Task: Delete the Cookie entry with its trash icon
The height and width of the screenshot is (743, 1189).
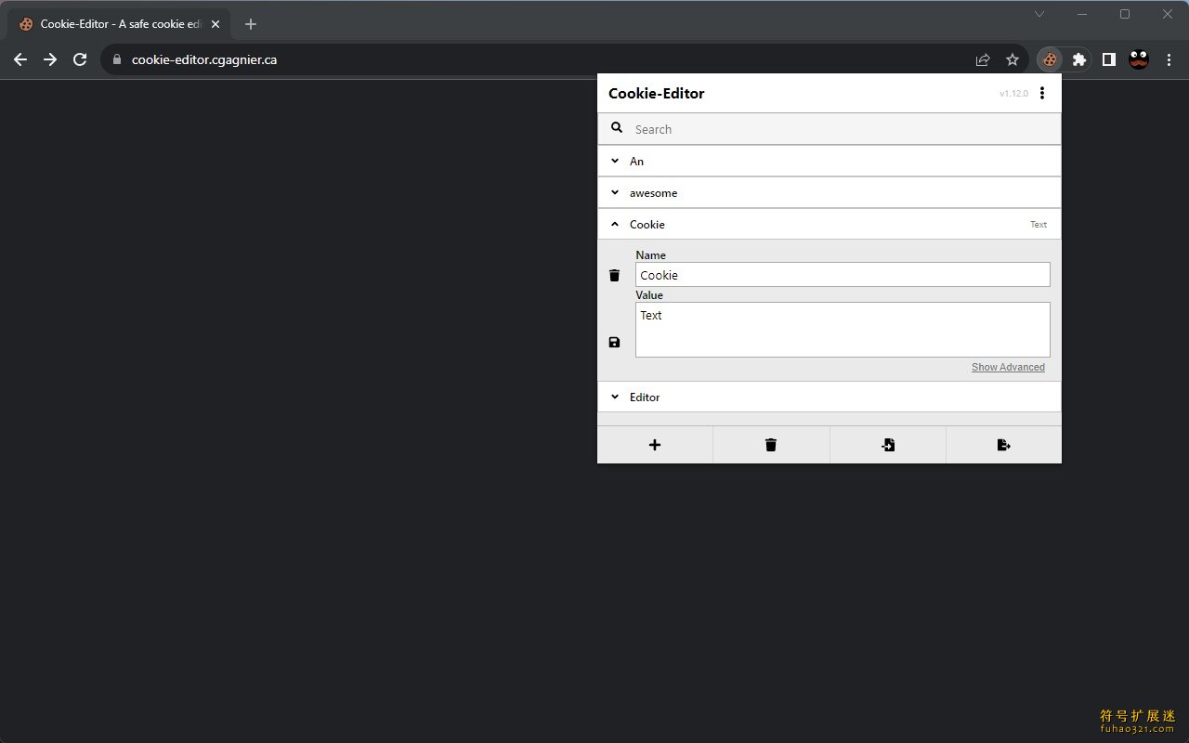Action: coord(614,275)
